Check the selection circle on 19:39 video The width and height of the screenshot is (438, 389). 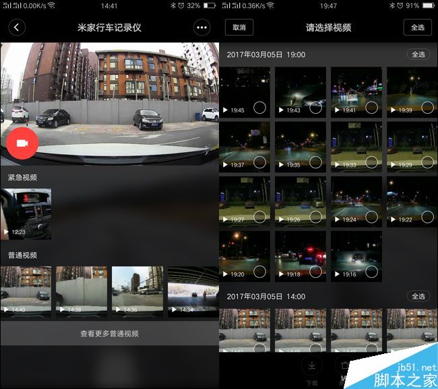427,108
